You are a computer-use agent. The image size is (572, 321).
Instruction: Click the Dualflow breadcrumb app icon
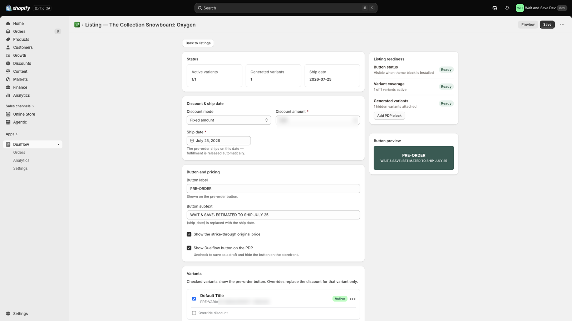coord(77,25)
